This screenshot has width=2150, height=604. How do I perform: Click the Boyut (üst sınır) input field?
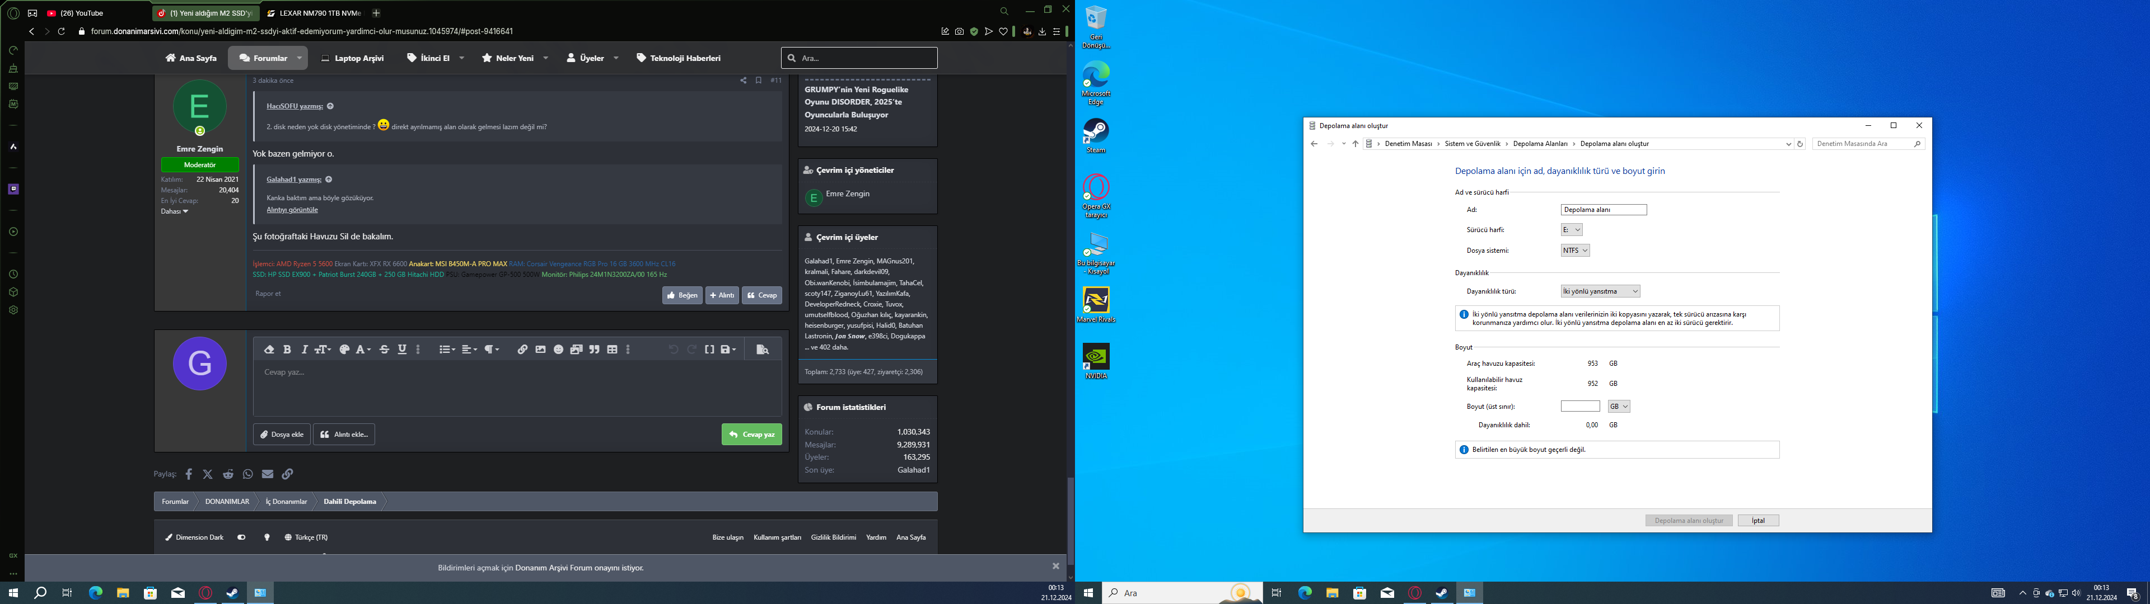tap(1579, 406)
